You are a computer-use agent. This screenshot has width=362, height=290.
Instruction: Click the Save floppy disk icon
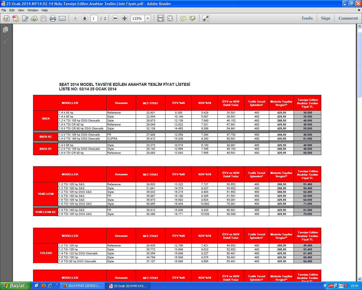pos(44,18)
